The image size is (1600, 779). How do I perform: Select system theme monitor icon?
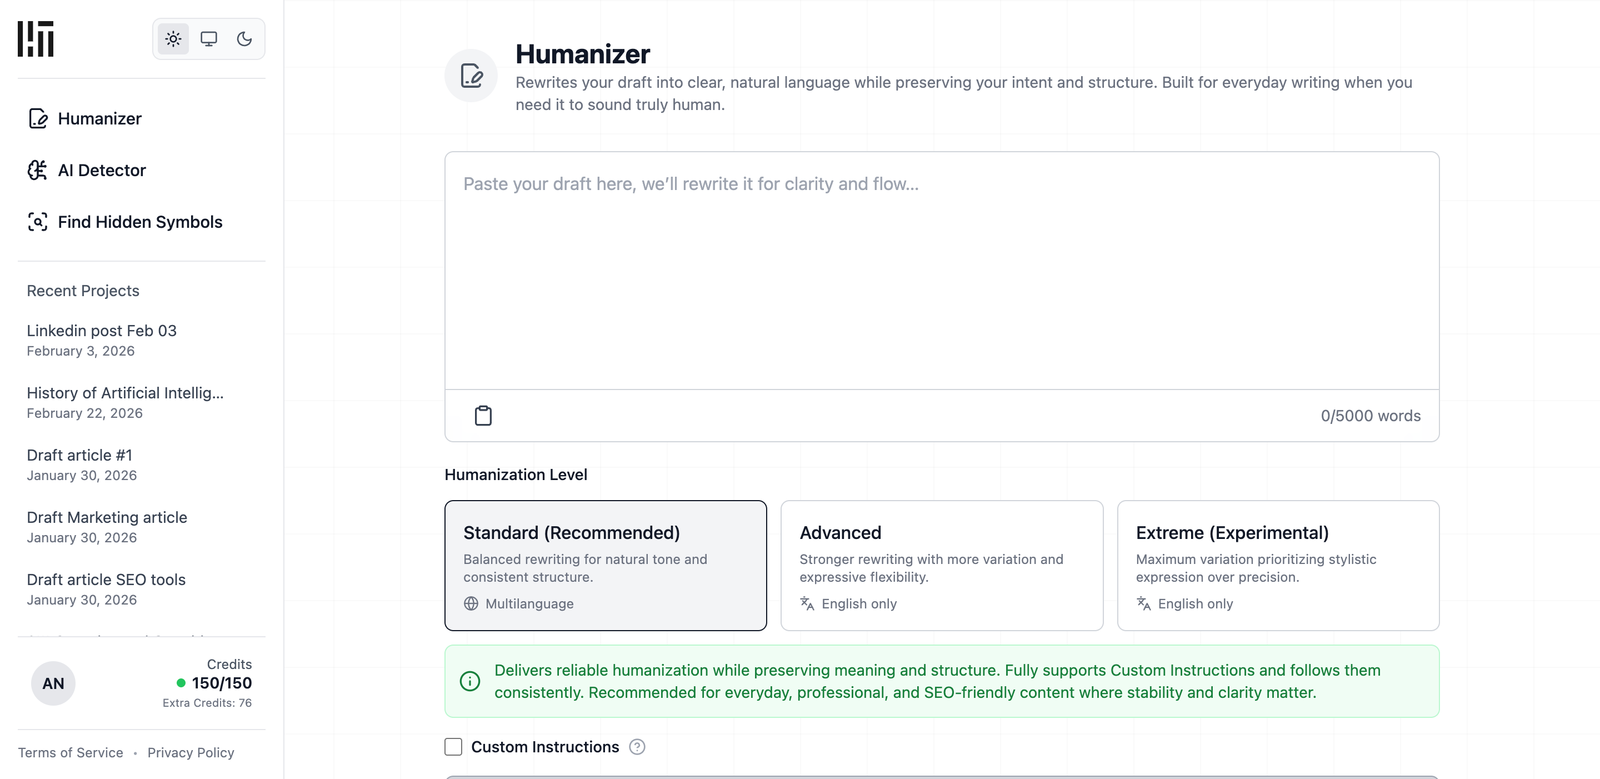[x=209, y=39]
